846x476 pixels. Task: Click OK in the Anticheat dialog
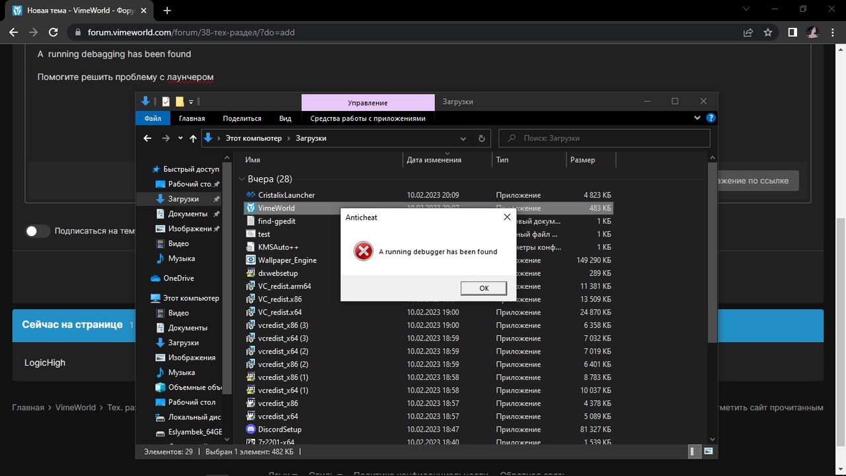[484, 288]
